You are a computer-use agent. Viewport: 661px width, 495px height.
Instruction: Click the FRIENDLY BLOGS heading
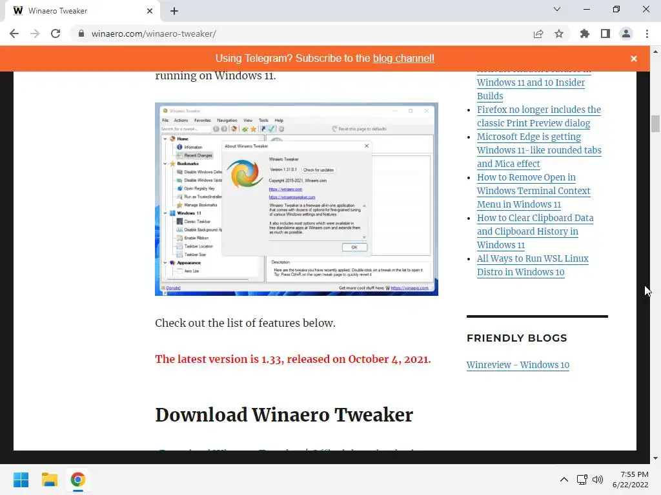click(517, 338)
